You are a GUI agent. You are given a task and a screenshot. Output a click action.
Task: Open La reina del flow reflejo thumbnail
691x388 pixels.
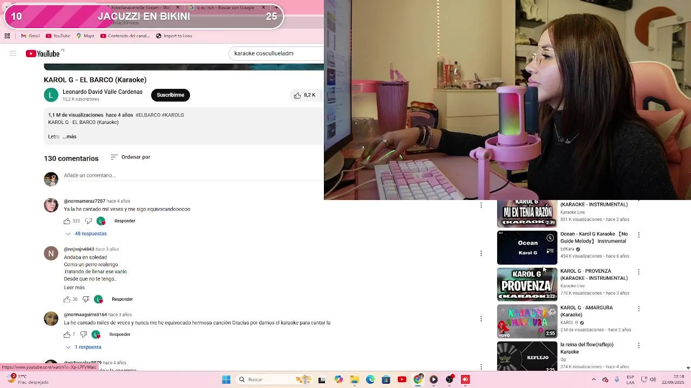point(527,356)
